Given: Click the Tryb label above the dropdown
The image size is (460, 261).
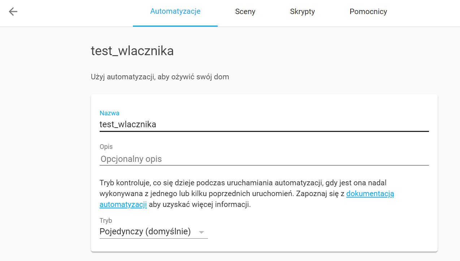Looking at the screenshot, I should (x=106, y=221).
